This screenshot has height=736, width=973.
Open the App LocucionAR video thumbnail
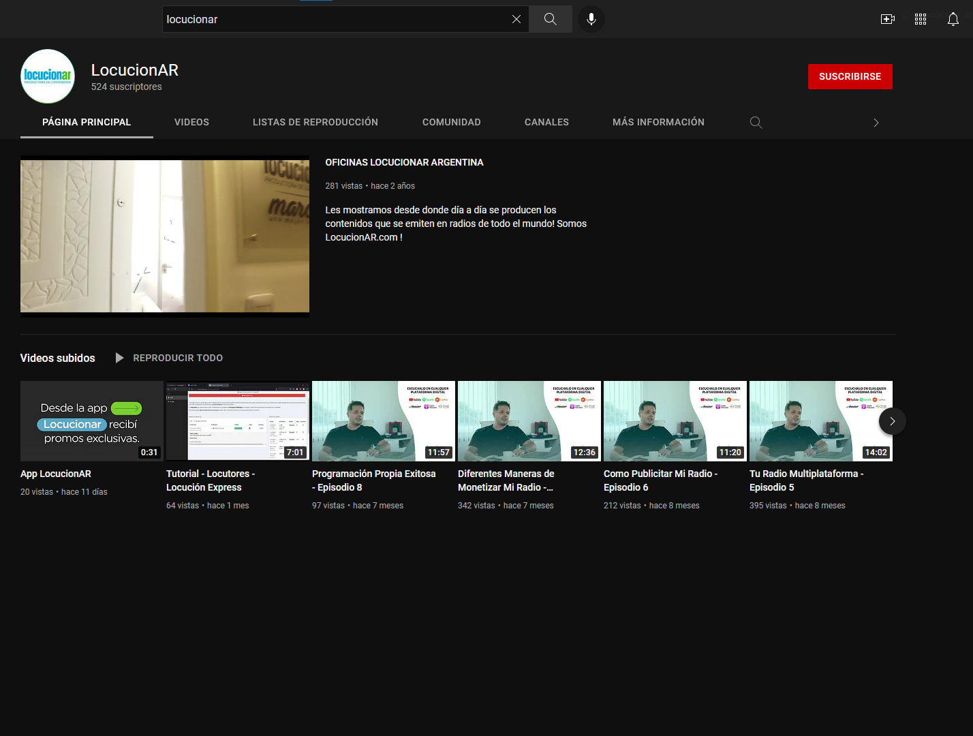pyautogui.click(x=92, y=421)
